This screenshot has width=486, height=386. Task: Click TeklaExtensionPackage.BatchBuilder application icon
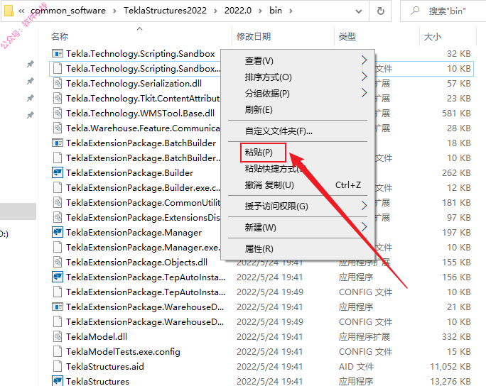(58, 143)
